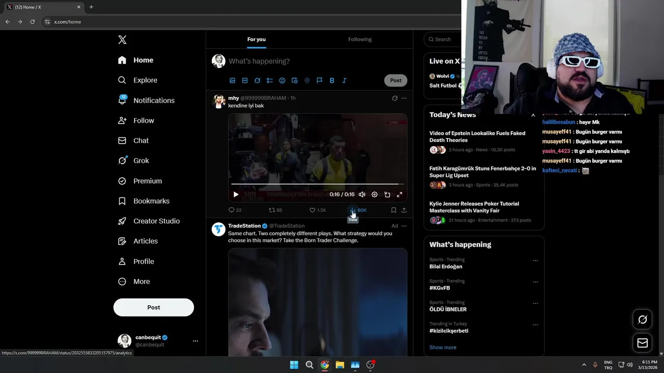The height and width of the screenshot is (373, 664).
Task: Click the X logo in the sidebar
Action: (x=122, y=40)
